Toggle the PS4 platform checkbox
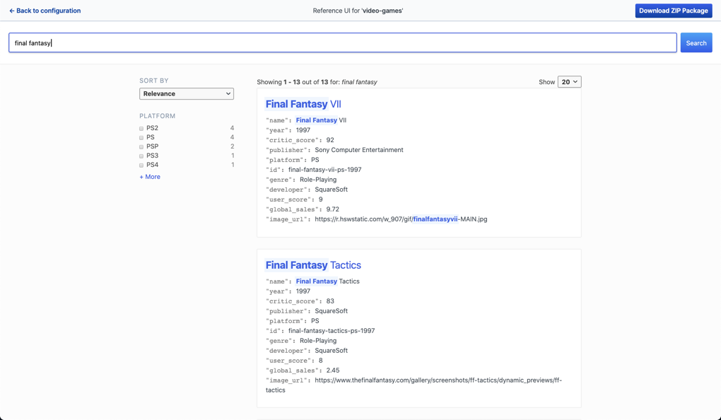 (141, 165)
